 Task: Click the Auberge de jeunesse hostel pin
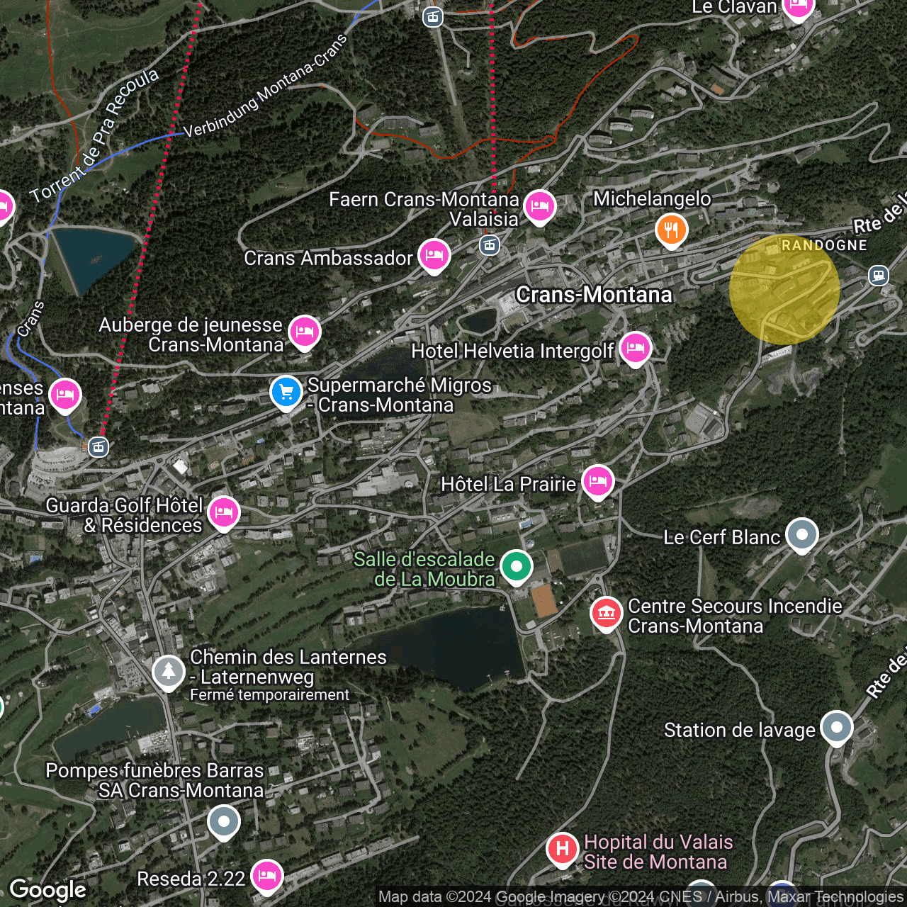click(x=304, y=332)
